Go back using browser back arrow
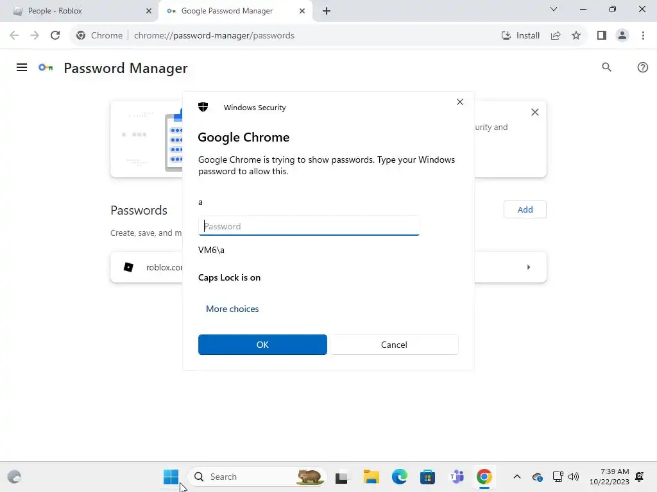The width and height of the screenshot is (657, 492). pos(14,36)
